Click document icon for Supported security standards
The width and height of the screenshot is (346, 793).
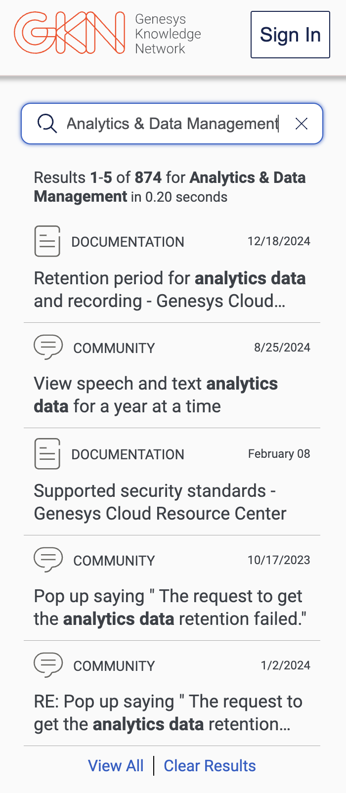[47, 454]
